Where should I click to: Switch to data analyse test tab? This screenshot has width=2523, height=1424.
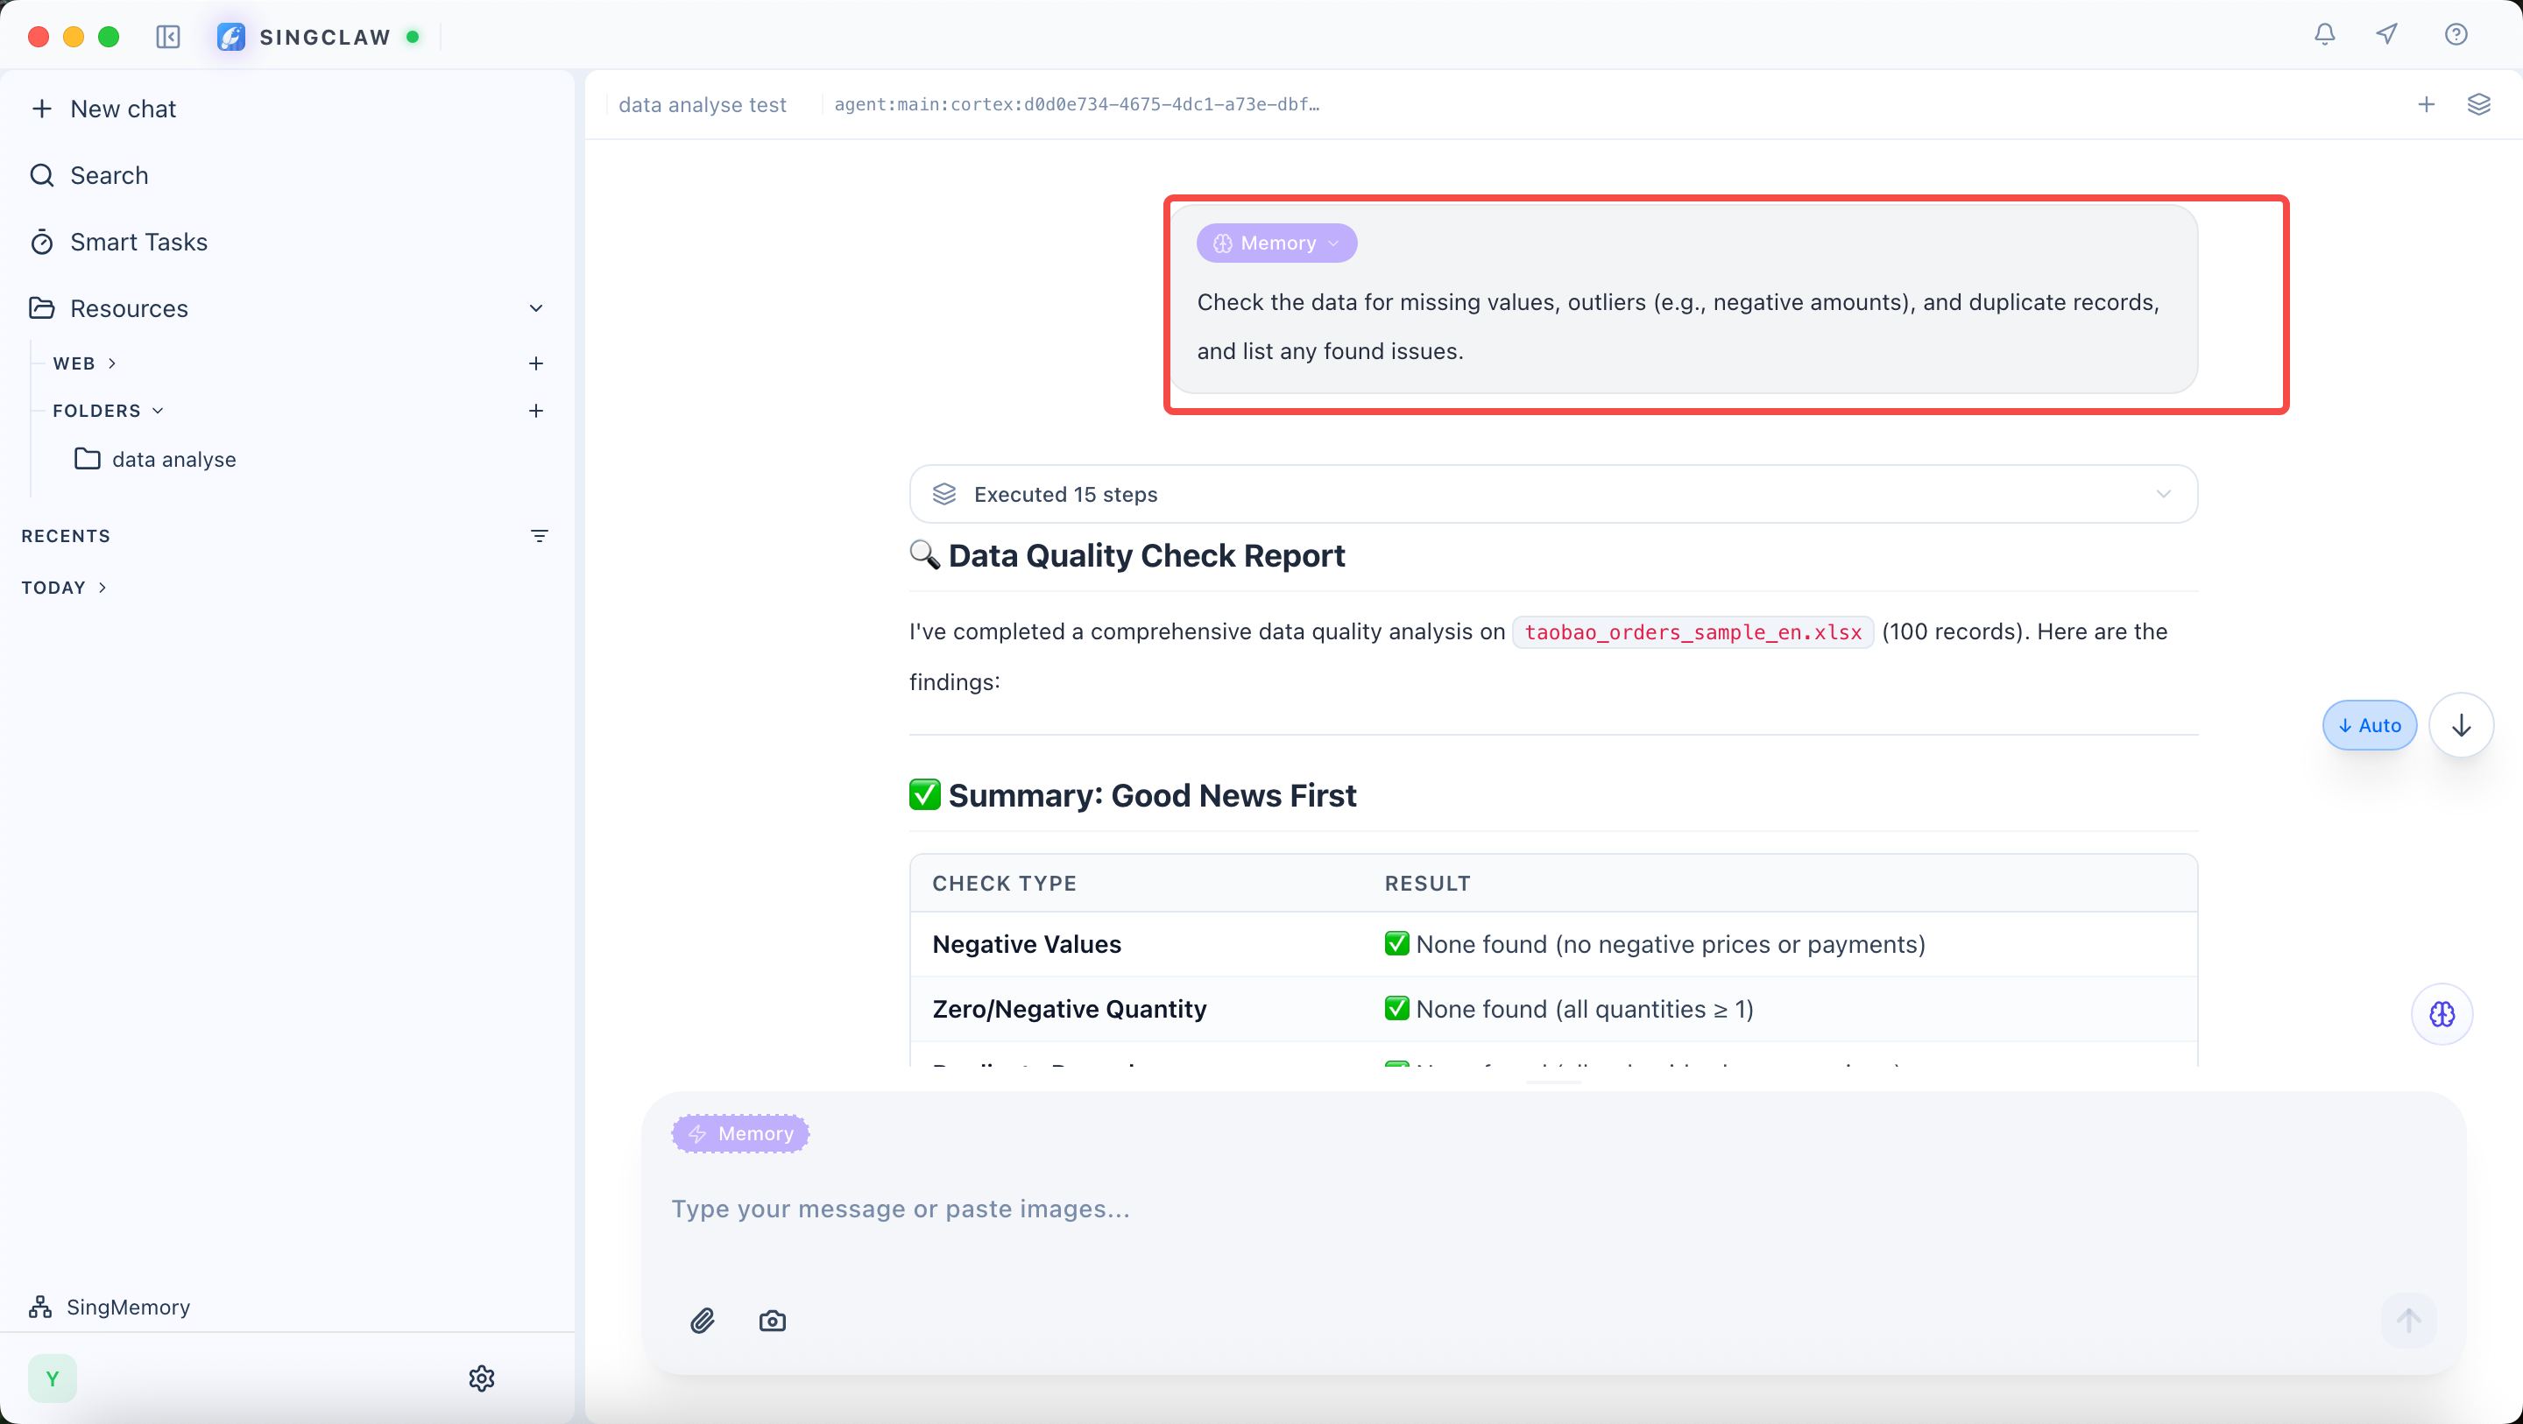tap(703, 105)
